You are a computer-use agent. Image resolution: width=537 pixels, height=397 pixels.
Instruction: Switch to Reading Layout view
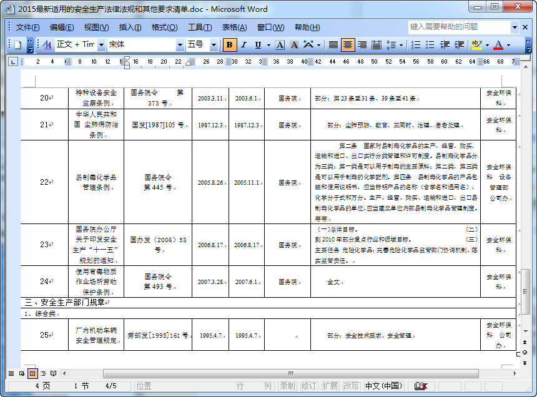54,373
